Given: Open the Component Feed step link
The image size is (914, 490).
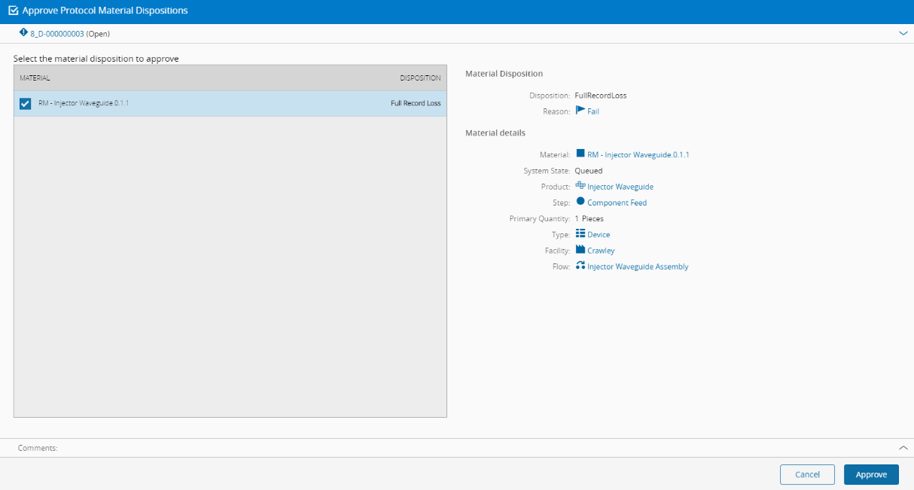Looking at the screenshot, I should tap(617, 202).
